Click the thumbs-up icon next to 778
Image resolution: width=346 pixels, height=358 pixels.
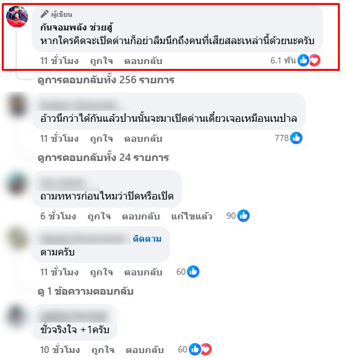coord(296,138)
